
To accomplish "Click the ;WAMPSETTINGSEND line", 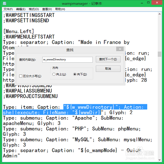I will pyautogui.click(x=26, y=21).
